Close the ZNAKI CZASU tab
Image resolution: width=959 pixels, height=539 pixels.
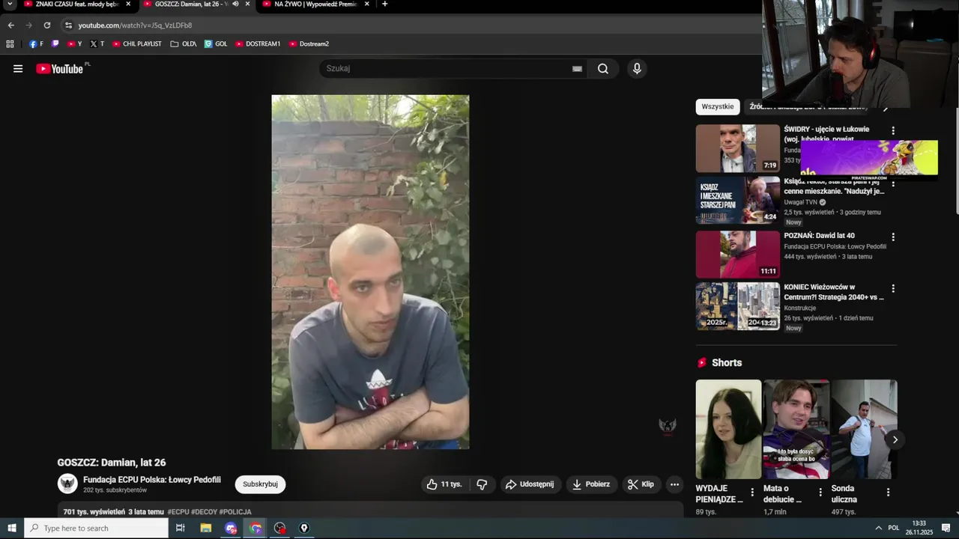(128, 4)
